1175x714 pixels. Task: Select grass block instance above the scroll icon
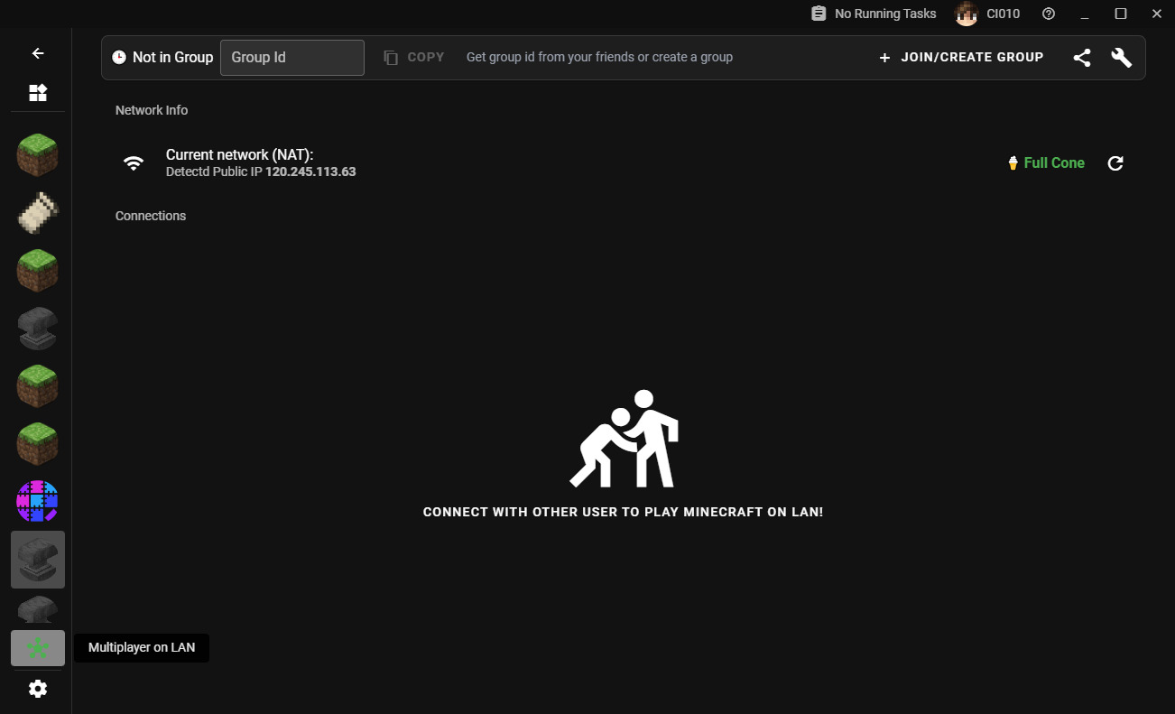point(38,155)
